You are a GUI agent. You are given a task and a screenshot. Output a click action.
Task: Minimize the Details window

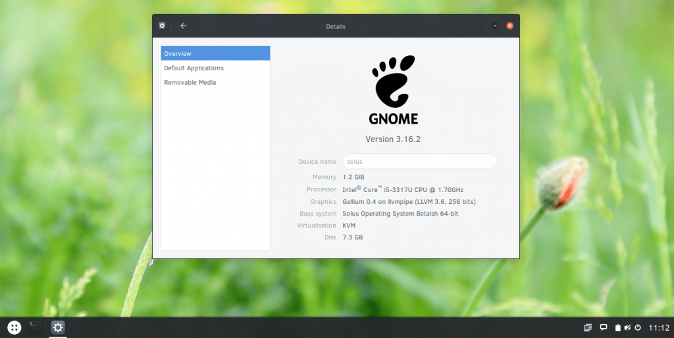pyautogui.click(x=495, y=26)
